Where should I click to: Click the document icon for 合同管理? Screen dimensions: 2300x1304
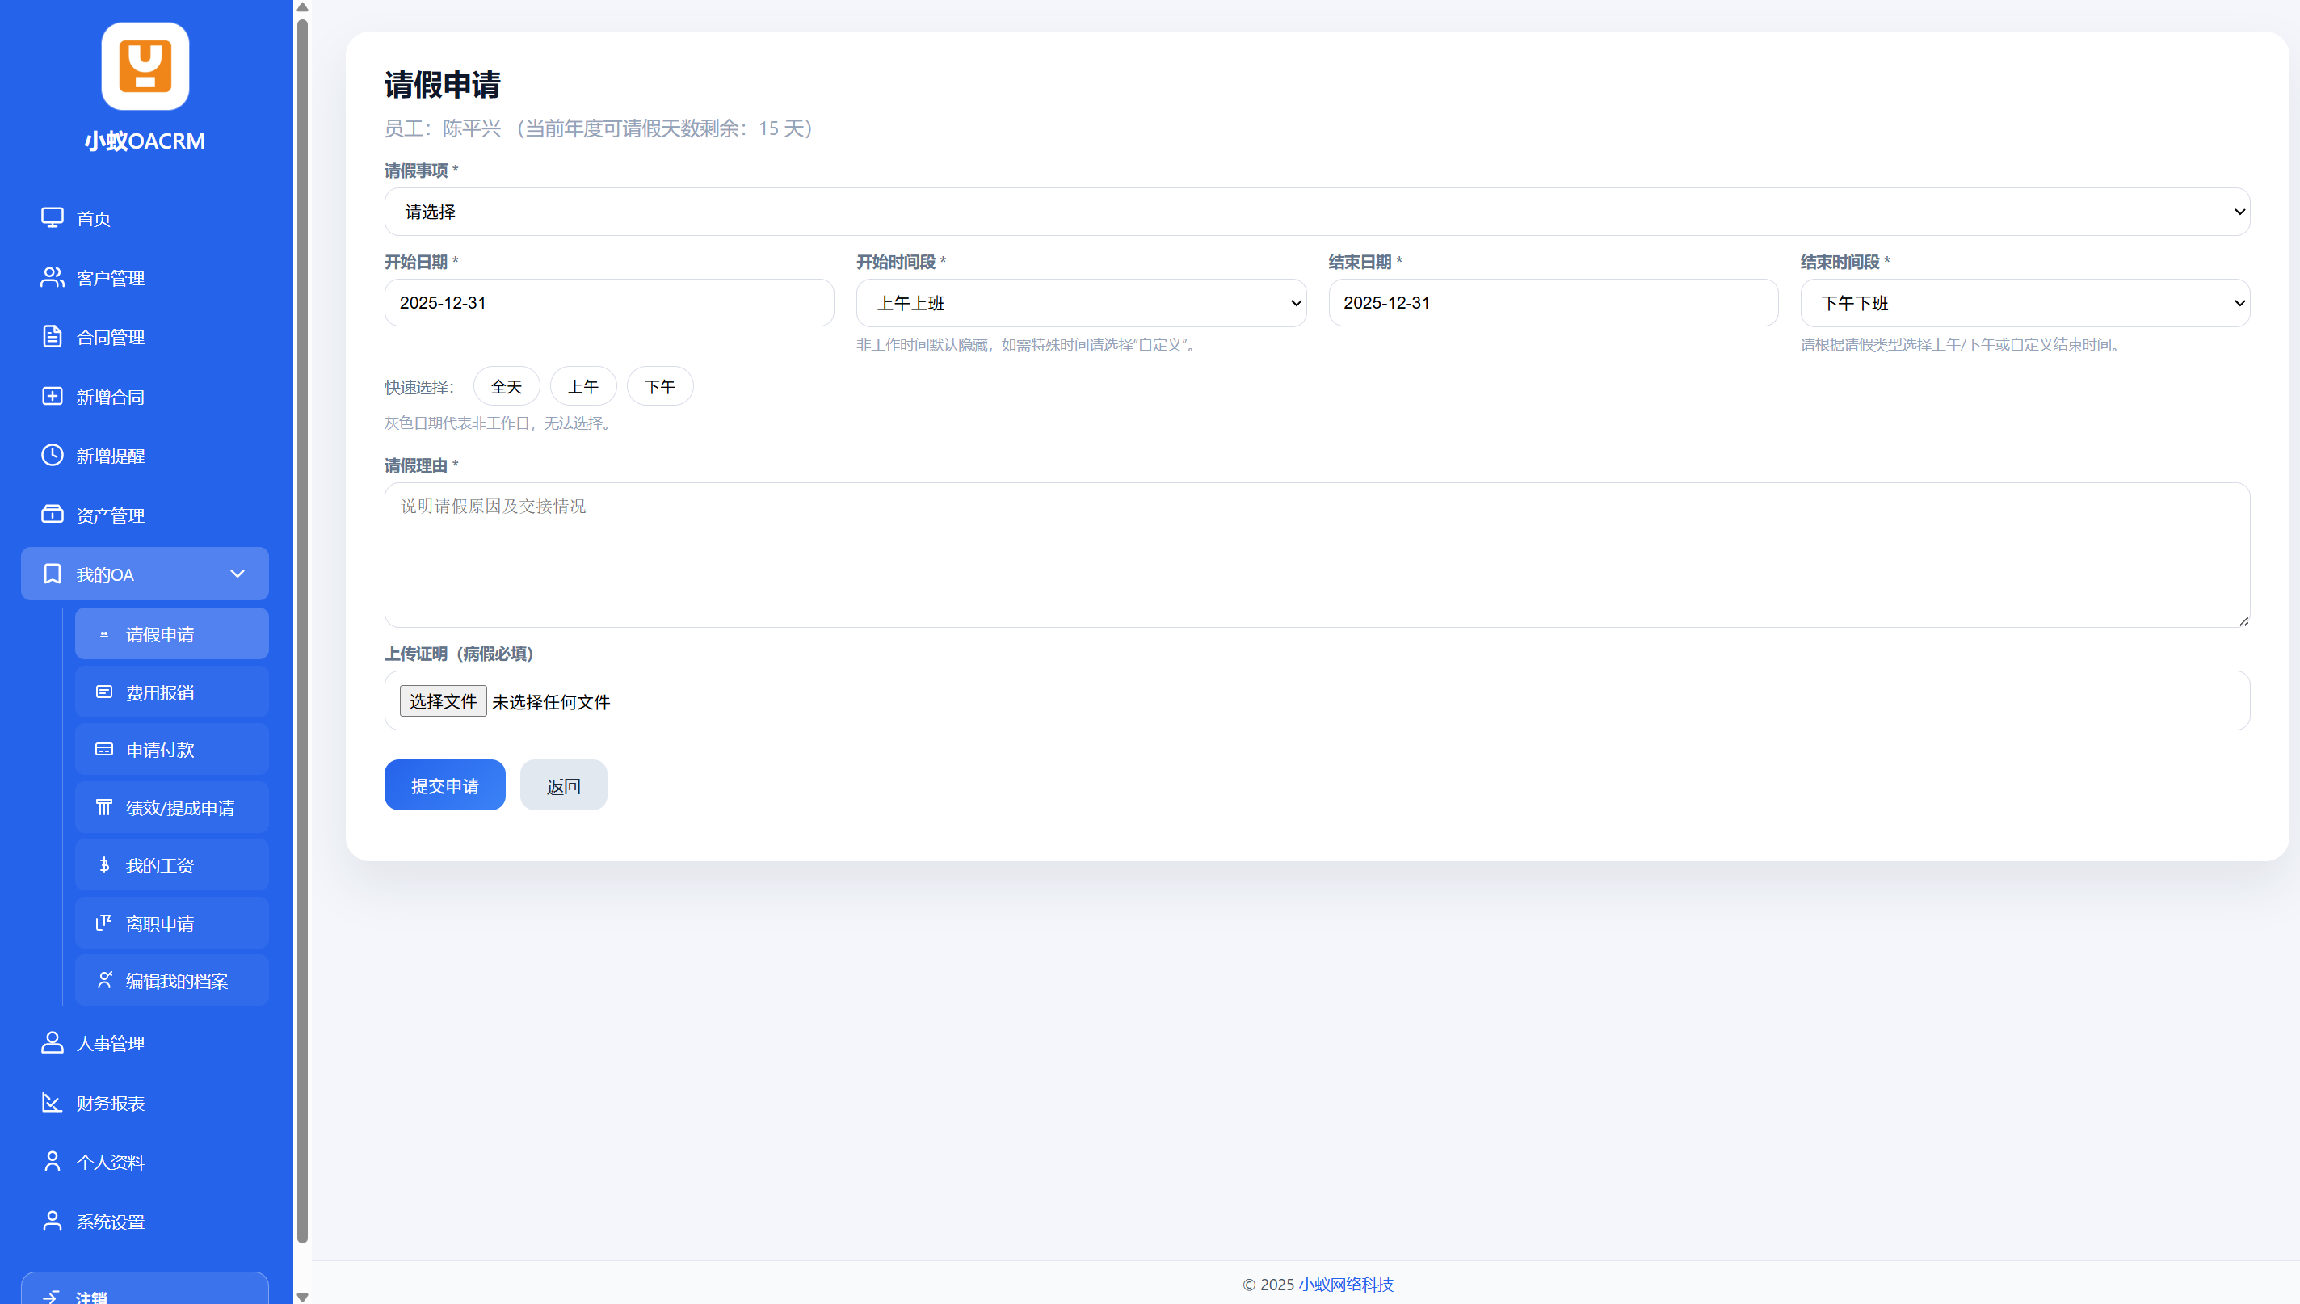tap(52, 337)
